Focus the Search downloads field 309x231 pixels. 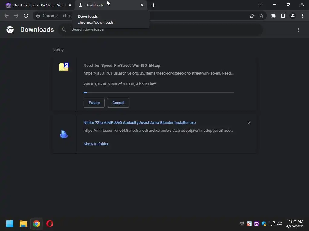161,30
